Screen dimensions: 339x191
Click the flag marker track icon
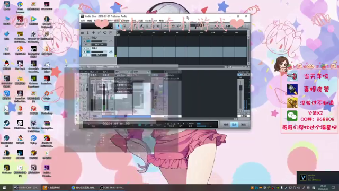click(x=111, y=33)
